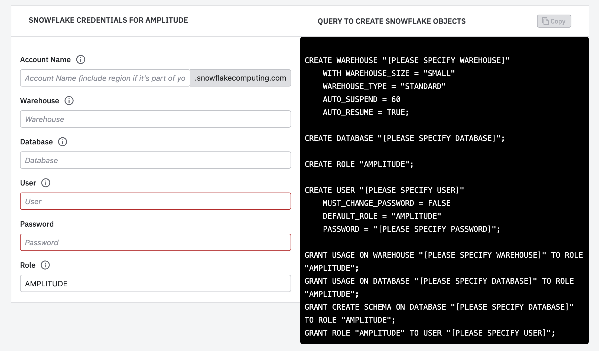Open the Database field info tooltip icon

63,142
